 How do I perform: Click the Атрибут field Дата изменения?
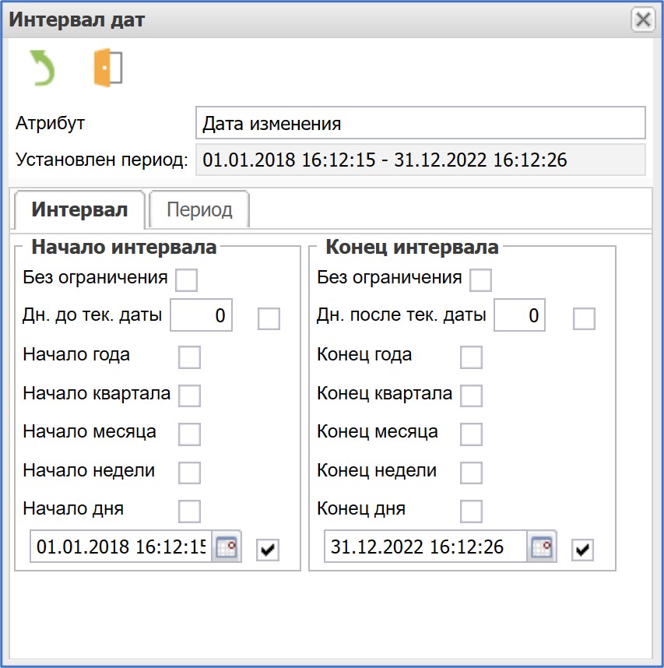pos(420,123)
